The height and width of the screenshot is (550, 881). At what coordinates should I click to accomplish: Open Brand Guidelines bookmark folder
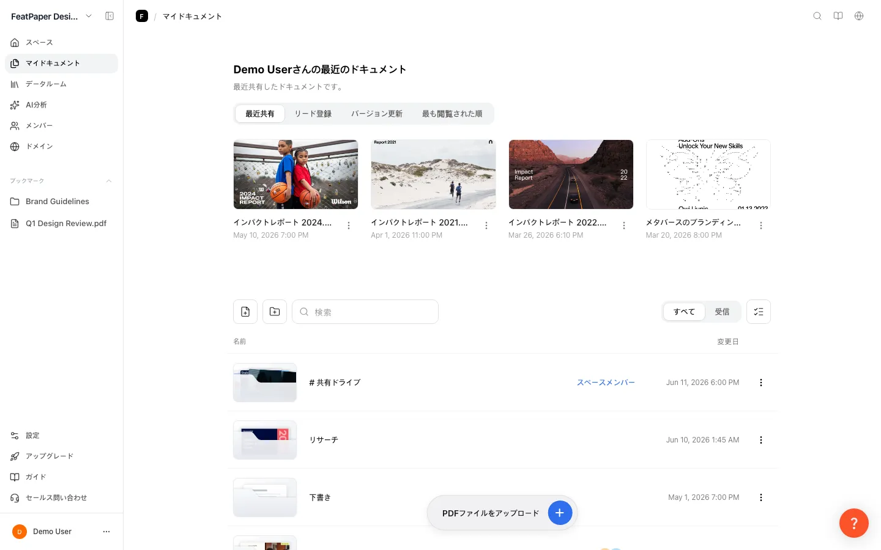(x=61, y=202)
